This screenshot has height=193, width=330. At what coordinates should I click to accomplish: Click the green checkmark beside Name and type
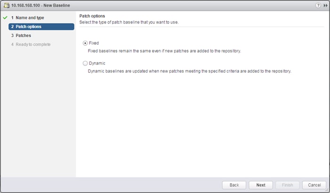pyautogui.click(x=5, y=18)
